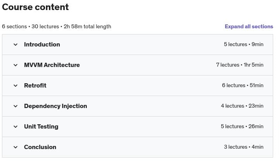Expand the Introduction section title
This screenshot has height=163, width=279.
click(x=42, y=45)
